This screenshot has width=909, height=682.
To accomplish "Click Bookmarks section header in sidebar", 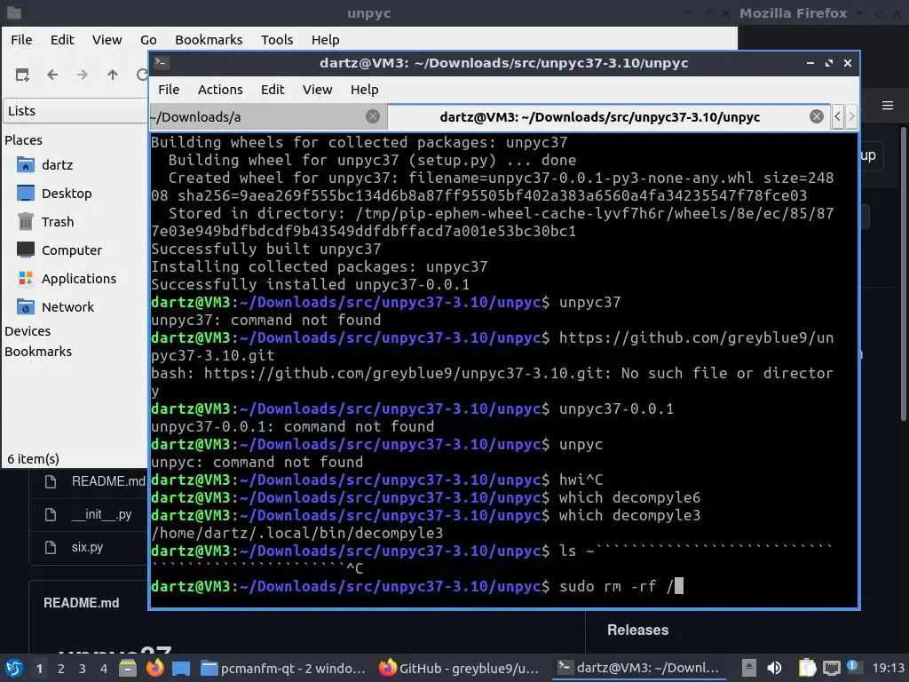I will click(x=38, y=352).
